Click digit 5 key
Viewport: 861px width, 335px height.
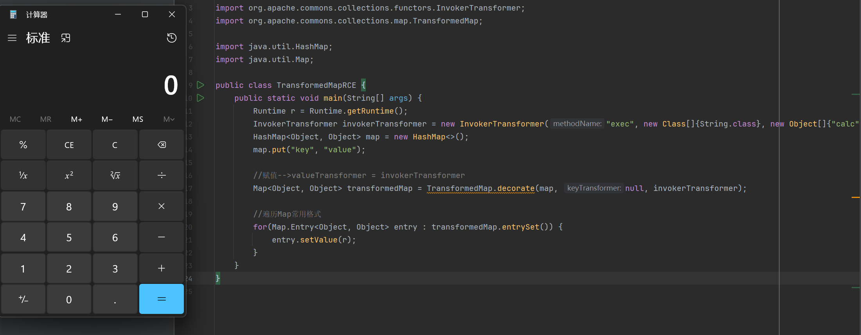[69, 237]
